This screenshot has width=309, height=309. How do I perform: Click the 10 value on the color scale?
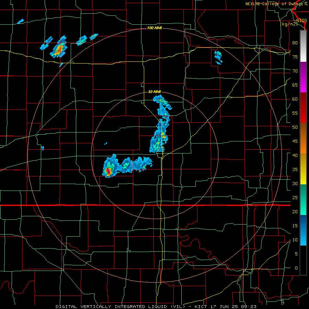[295, 240]
